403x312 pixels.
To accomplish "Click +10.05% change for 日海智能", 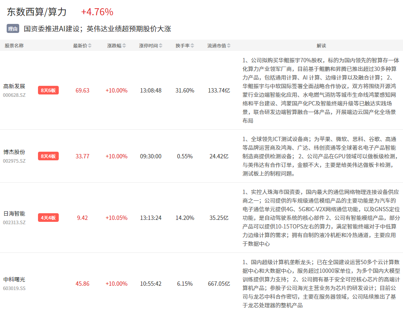I will (116, 218).
